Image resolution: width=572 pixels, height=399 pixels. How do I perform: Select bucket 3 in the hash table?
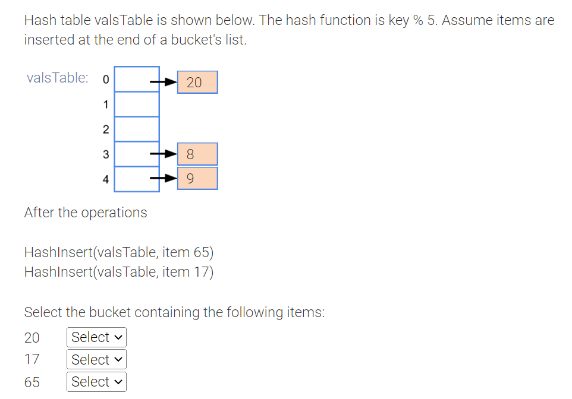(x=136, y=154)
